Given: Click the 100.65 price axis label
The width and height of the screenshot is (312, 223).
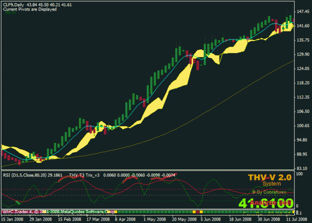Looking at the screenshot, I should [x=303, y=125].
